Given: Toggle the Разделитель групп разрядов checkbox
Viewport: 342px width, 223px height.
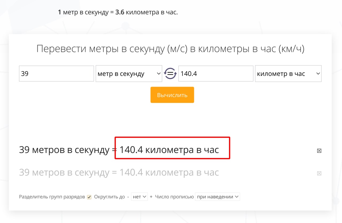Looking at the screenshot, I should 89,197.
